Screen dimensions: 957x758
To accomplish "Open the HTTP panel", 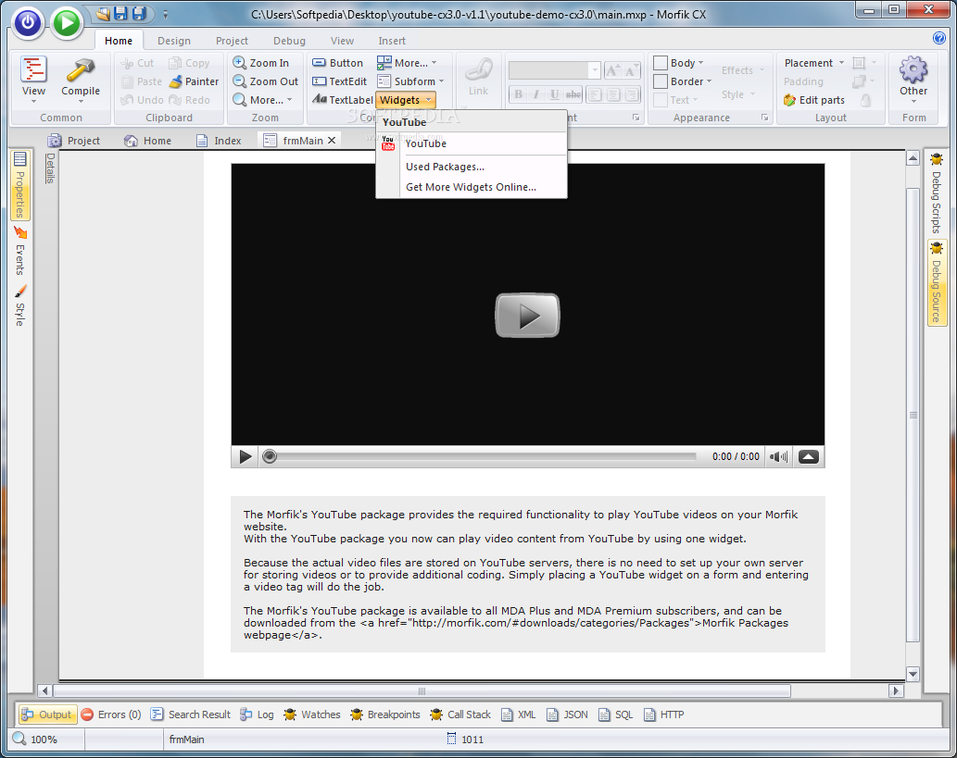I will [x=664, y=715].
